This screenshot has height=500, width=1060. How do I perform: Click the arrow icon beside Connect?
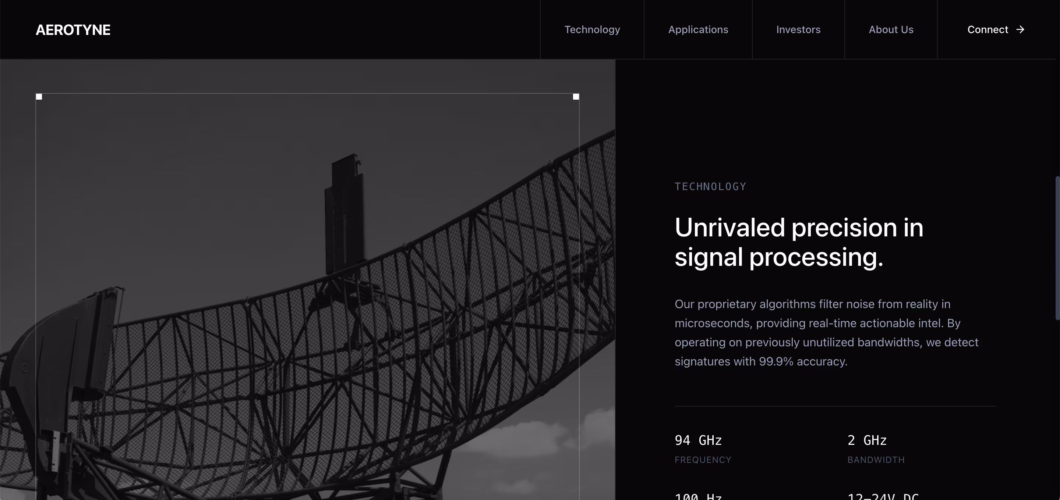[1020, 30]
